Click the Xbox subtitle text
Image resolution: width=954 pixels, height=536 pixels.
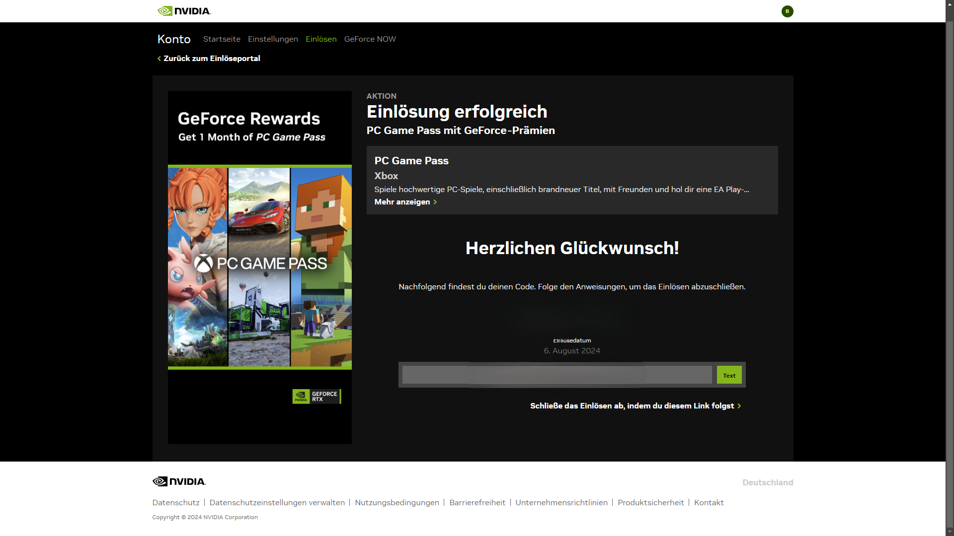(x=386, y=176)
